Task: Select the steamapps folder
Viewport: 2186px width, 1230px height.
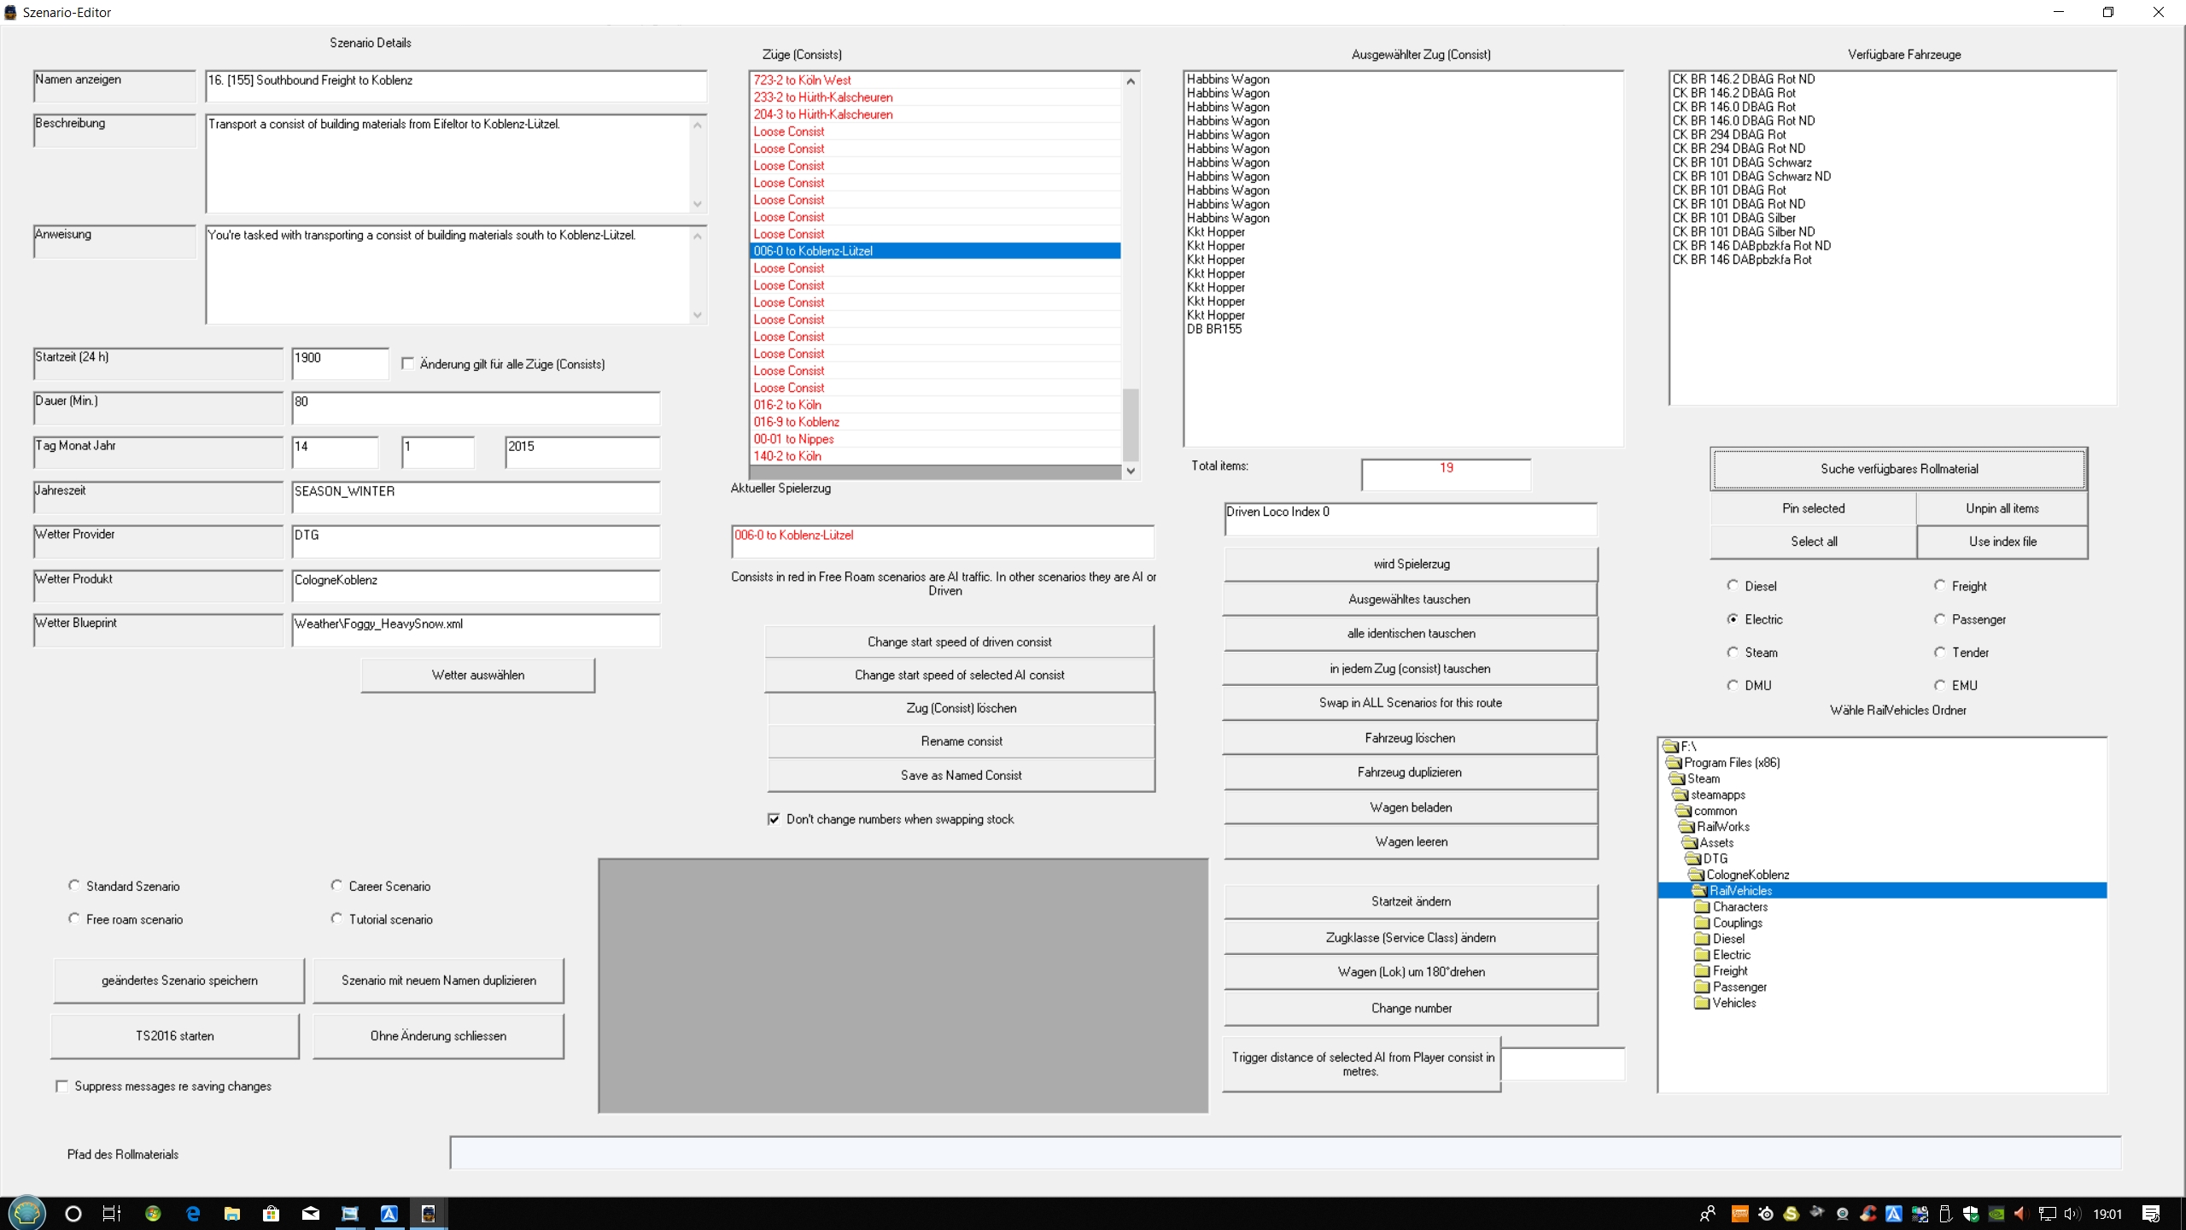Action: pyautogui.click(x=1718, y=794)
